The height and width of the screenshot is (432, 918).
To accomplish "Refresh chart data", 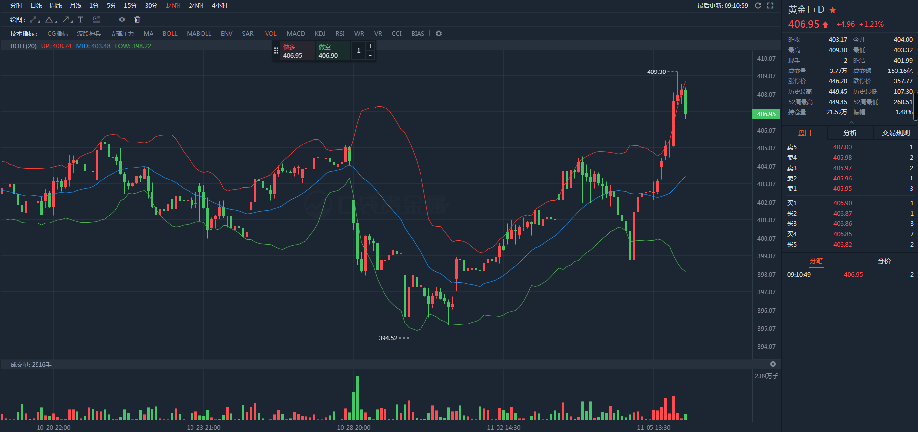I will (x=758, y=6).
